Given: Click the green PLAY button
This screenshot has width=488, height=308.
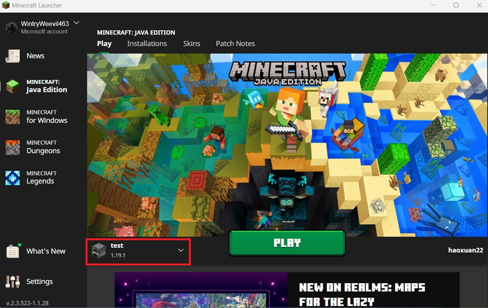Looking at the screenshot, I should pos(287,243).
